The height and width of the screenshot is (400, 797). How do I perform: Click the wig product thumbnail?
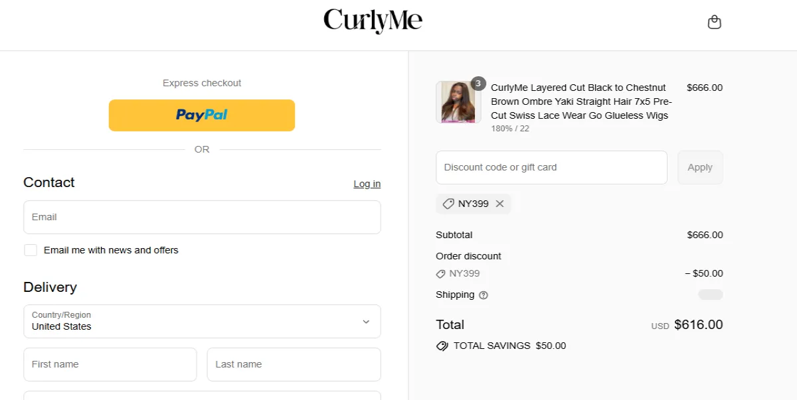tap(458, 102)
